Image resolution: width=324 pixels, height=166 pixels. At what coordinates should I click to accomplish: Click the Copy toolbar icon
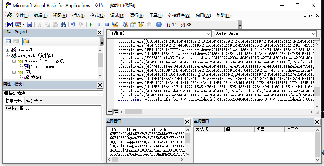tap(47, 24)
